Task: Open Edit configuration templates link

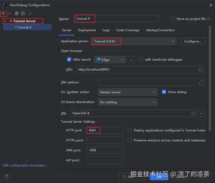Action: (25, 165)
